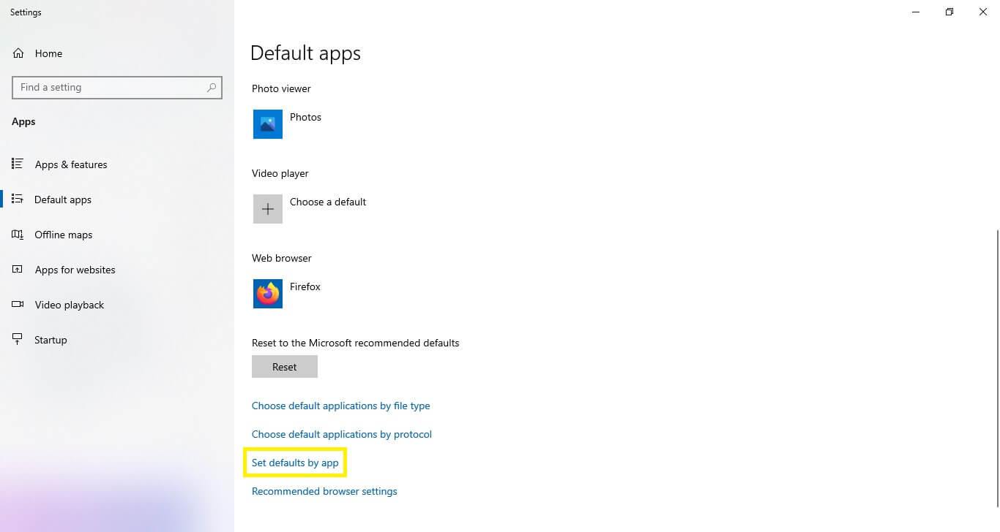Image resolution: width=1000 pixels, height=532 pixels.
Task: Click the Offline maps map icon
Action: pos(18,235)
